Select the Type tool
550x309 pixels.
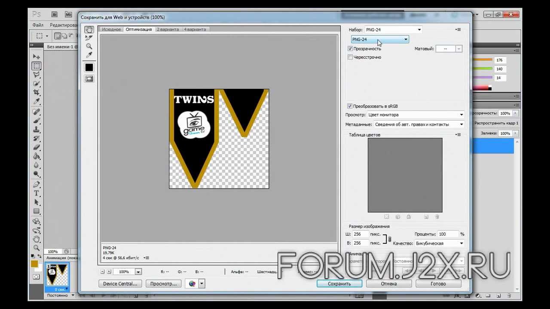tap(37, 194)
